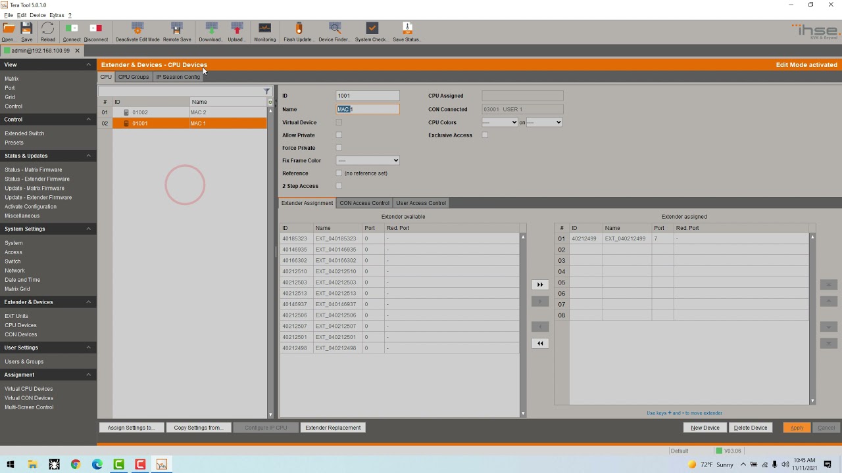Click the volume icon in the system tray
Image resolution: width=842 pixels, height=473 pixels.
pos(785,464)
